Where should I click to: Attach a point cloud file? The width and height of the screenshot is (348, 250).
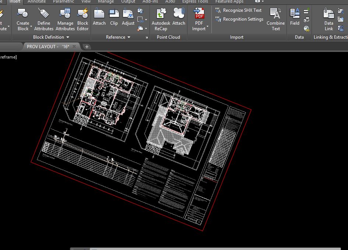pyautogui.click(x=179, y=14)
